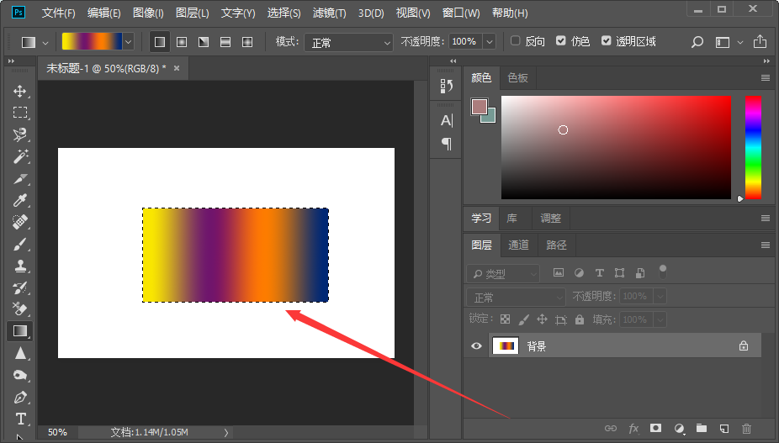Toggle lock all padlock icon
Viewport: 779px width, 443px height.
point(580,319)
